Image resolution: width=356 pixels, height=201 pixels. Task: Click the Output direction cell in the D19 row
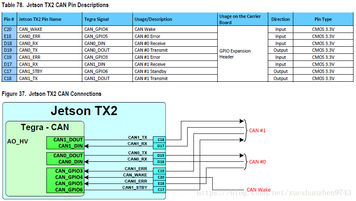coord(281,50)
